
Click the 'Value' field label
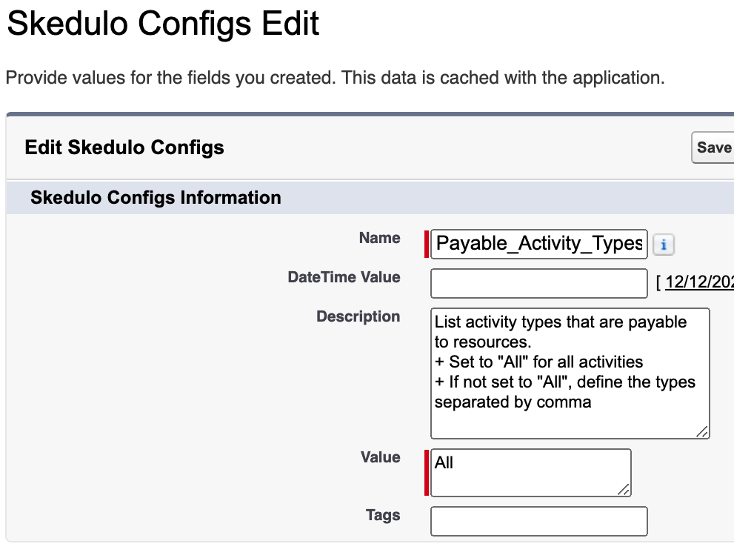381,457
